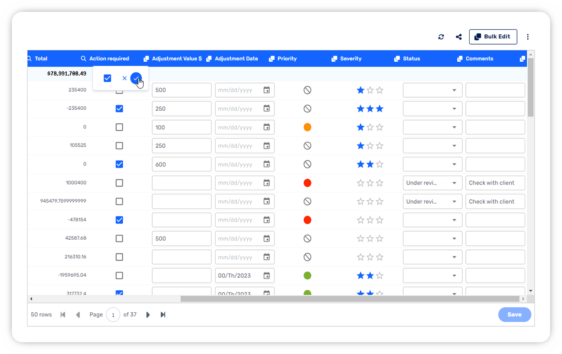This screenshot has height=354, width=562.
Task: Click the Save button
Action: [515, 314]
